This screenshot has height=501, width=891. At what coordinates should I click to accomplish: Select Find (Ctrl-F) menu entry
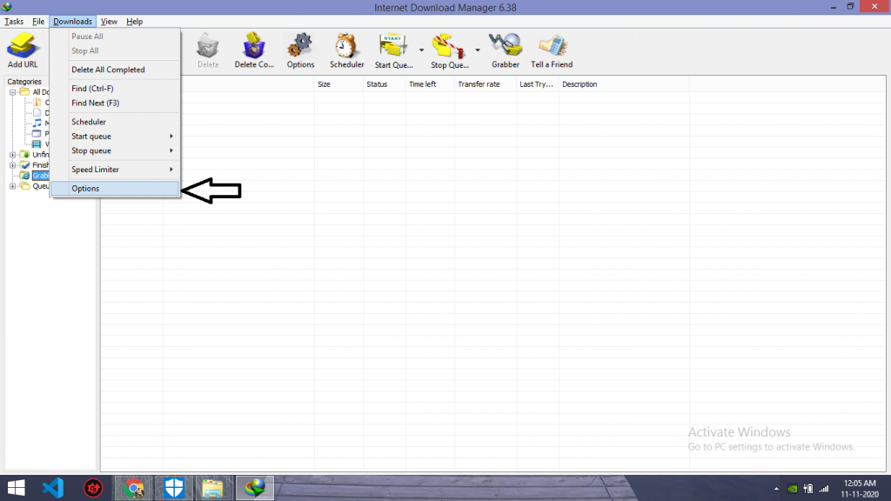(116, 89)
